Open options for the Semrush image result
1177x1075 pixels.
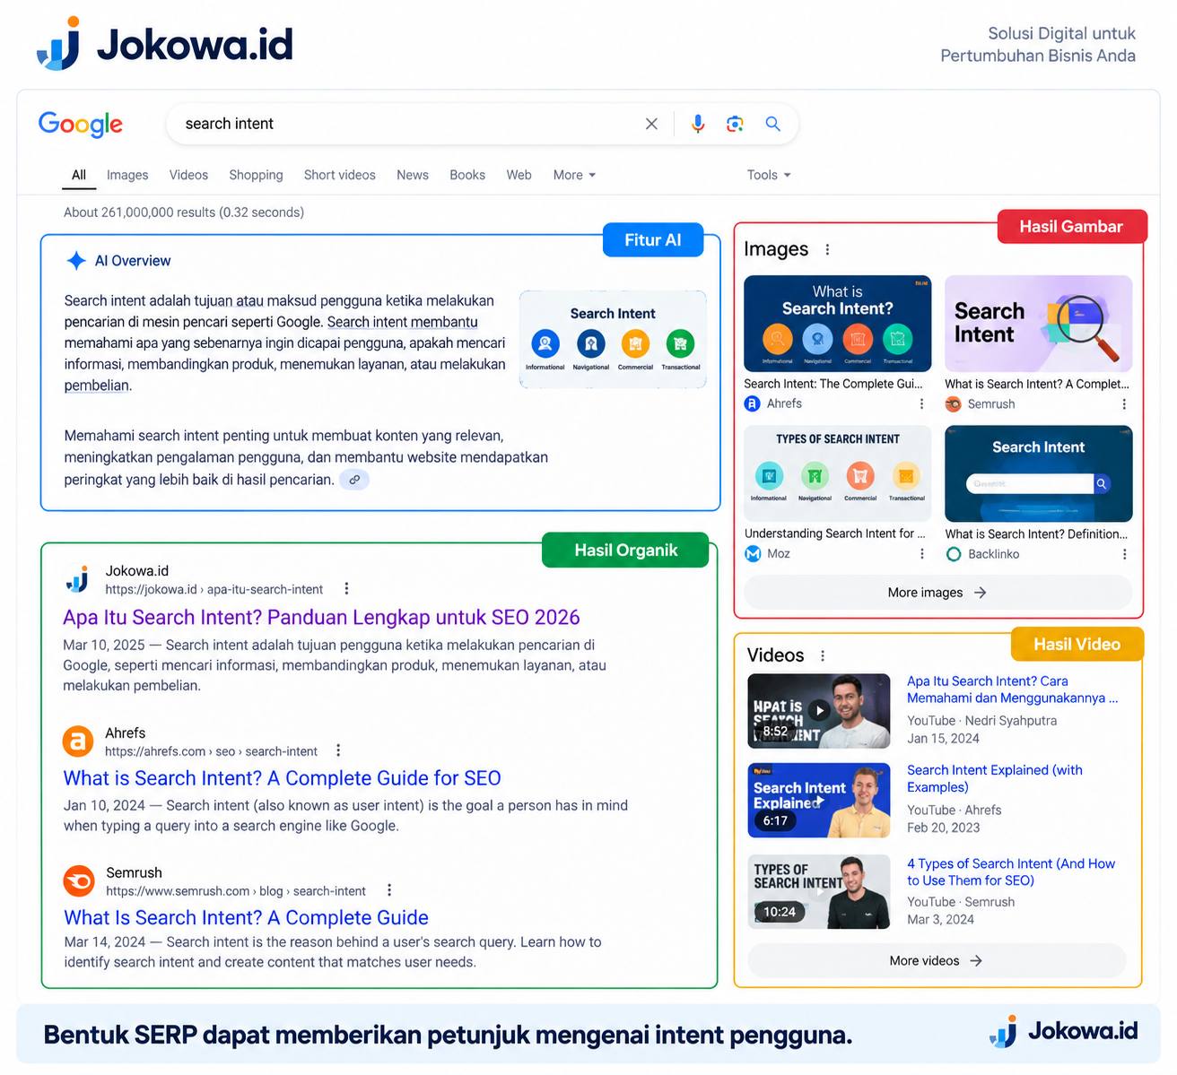[x=1124, y=404]
